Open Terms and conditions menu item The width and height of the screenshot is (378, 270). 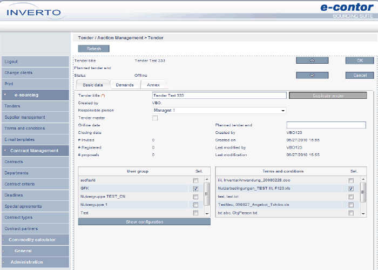click(x=35, y=129)
